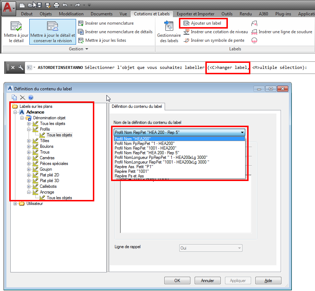Open the Rendu ribbon tab
The width and height of the screenshot is (315, 291).
(246, 14)
